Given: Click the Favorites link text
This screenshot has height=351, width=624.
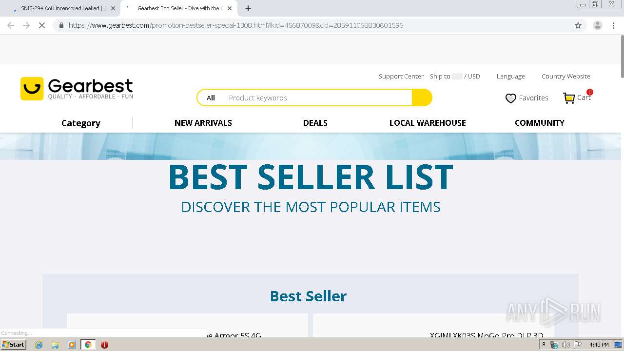Looking at the screenshot, I should [x=533, y=98].
